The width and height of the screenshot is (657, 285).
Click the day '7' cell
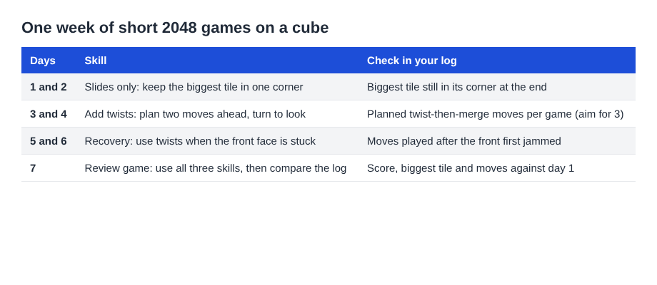33,168
